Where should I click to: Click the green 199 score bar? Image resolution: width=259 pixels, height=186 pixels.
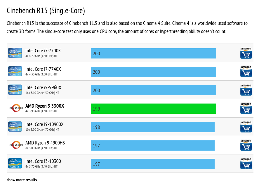coord(153,109)
